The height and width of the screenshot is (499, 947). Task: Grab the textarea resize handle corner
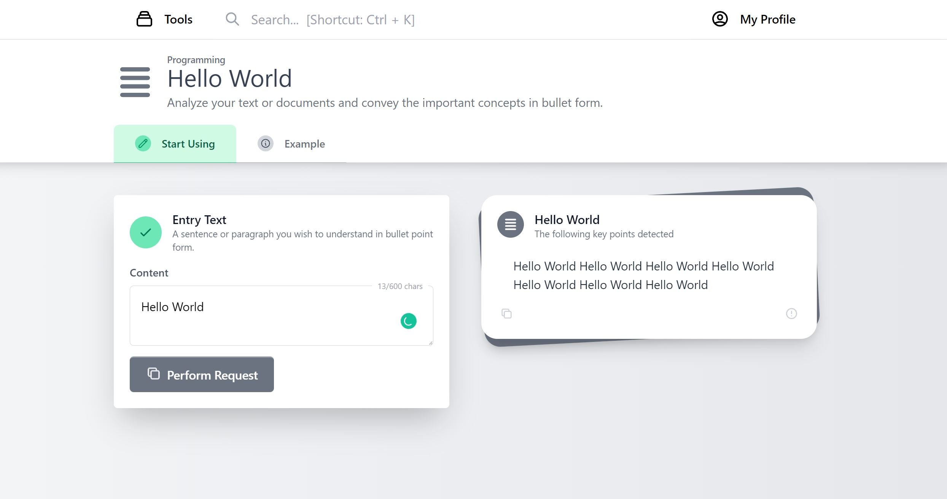click(431, 343)
